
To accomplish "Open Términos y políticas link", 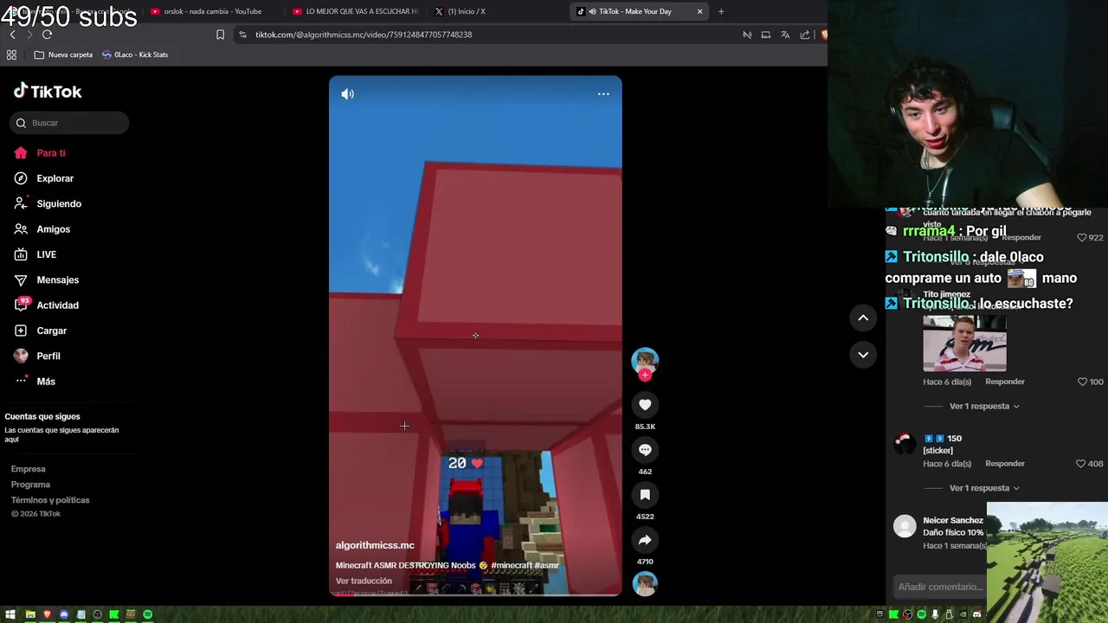I will (50, 500).
